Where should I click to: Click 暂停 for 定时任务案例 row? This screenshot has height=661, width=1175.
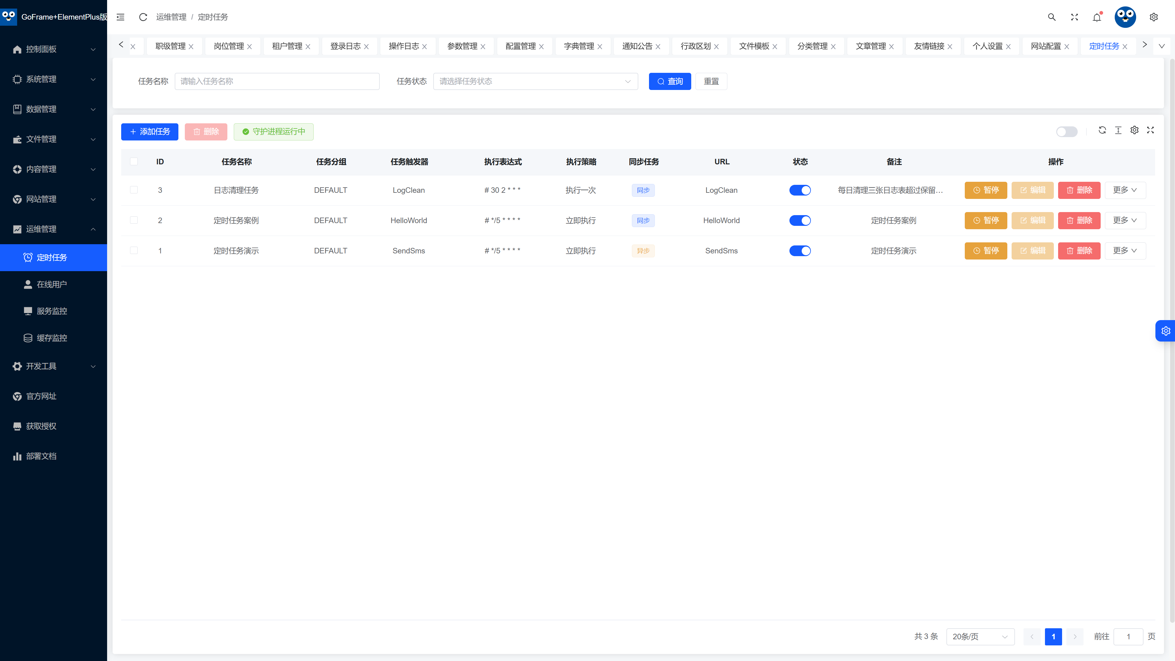coord(986,220)
